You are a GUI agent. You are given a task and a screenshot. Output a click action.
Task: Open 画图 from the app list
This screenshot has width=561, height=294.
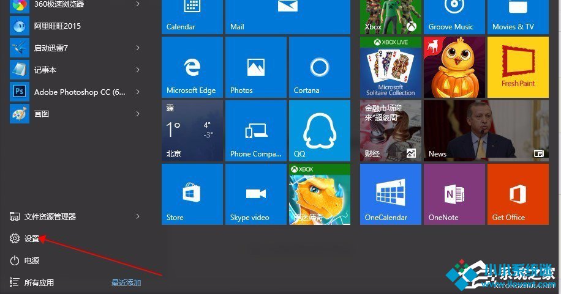coord(75,114)
